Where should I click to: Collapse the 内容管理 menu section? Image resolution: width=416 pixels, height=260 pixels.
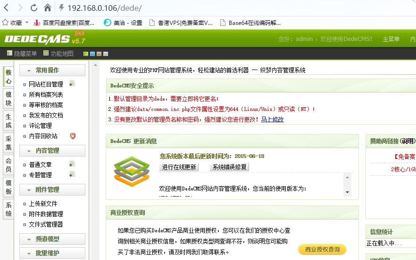[52, 151]
